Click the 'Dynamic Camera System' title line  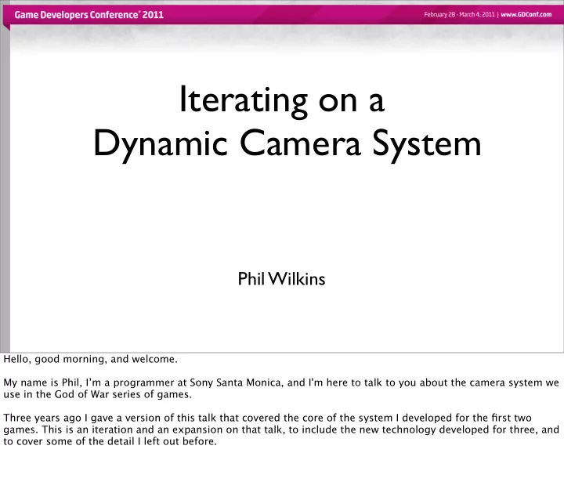[x=287, y=145]
